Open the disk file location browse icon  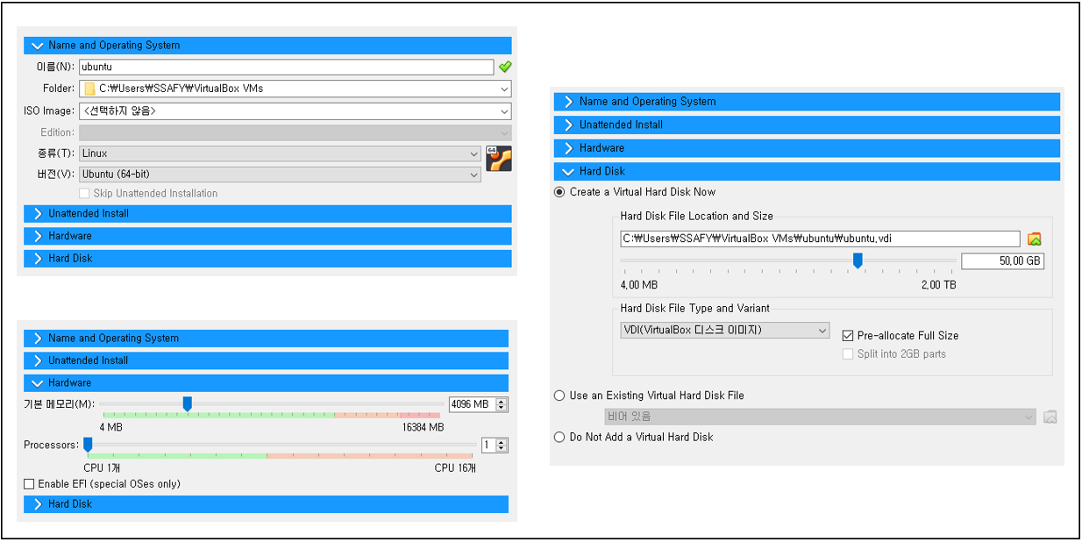1035,239
